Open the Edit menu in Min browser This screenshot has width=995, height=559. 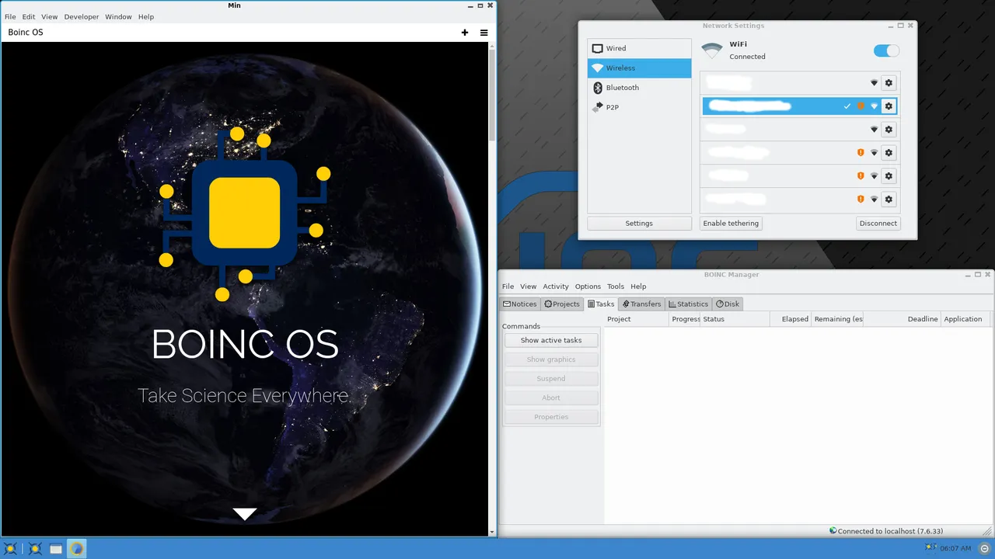click(x=29, y=16)
